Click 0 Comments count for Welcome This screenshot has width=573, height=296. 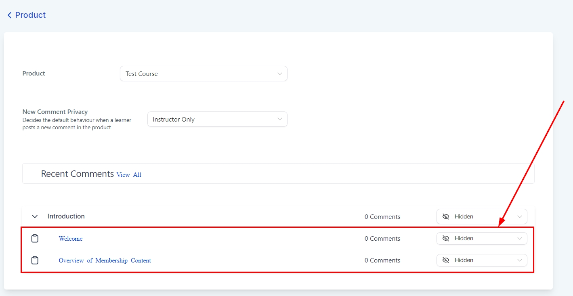(x=382, y=239)
